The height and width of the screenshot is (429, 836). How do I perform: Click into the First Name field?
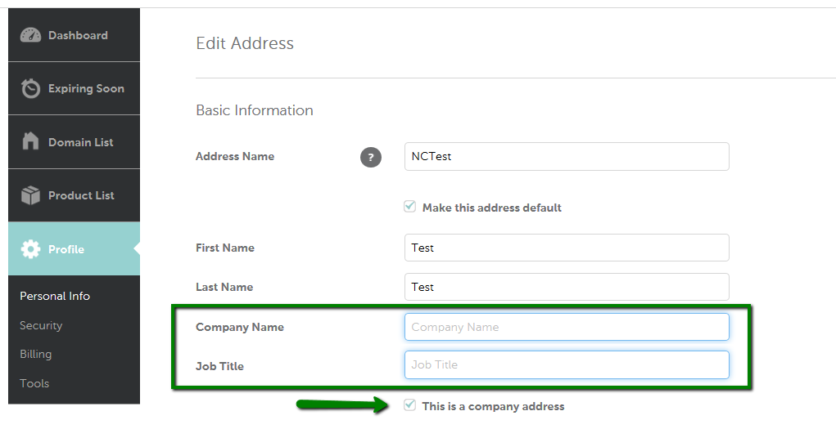(x=567, y=248)
